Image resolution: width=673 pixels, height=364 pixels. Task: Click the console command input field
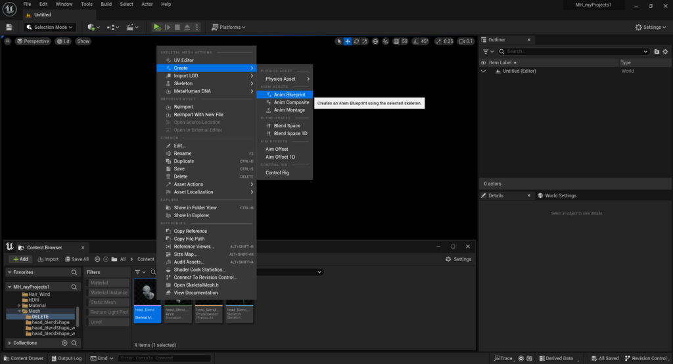[x=165, y=359]
